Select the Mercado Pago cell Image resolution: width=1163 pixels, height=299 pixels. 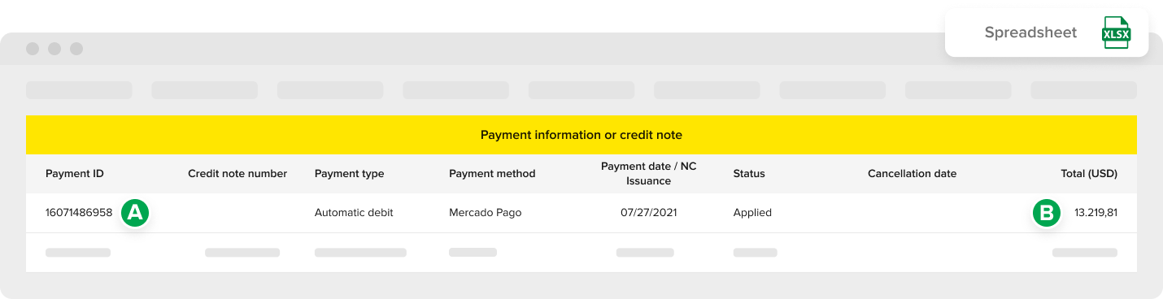485,213
